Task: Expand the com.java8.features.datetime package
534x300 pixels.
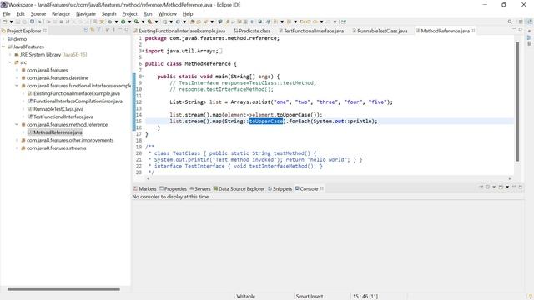Action: pos(17,77)
